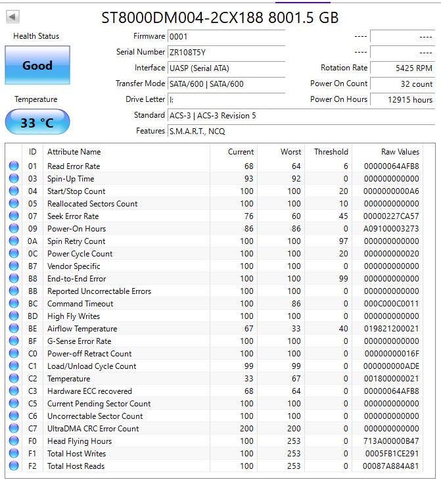Click the ID column header
441x484 pixels.
click(32, 152)
